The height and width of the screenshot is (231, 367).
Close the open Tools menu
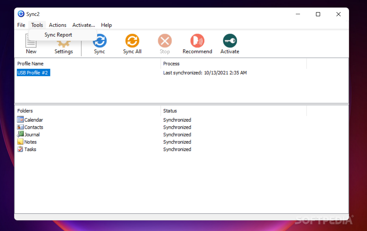37,25
